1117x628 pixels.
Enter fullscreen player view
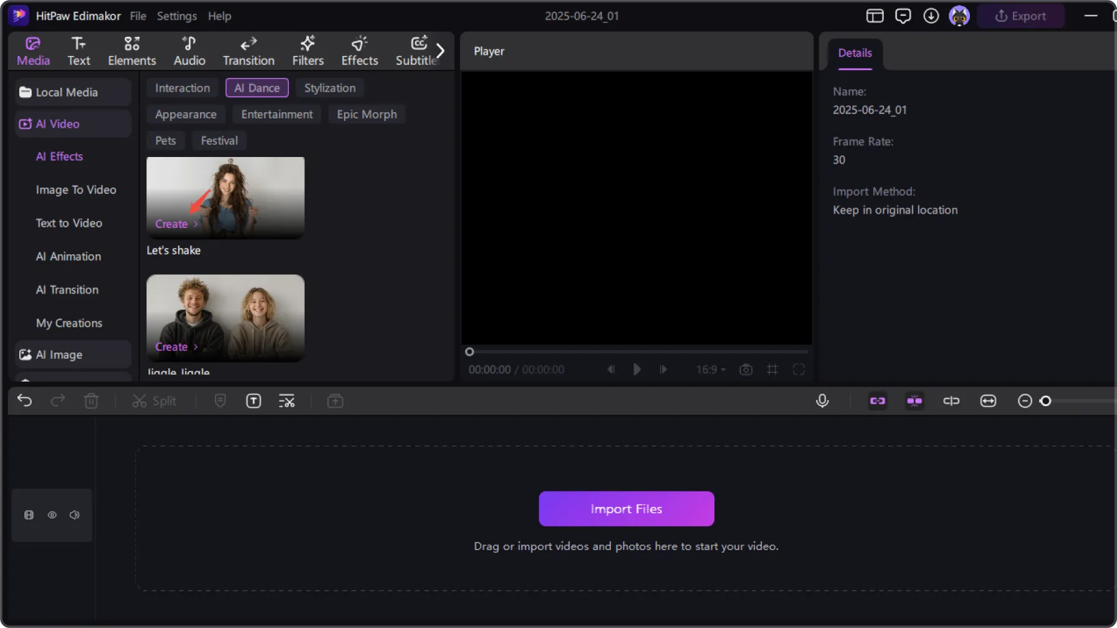pos(798,369)
